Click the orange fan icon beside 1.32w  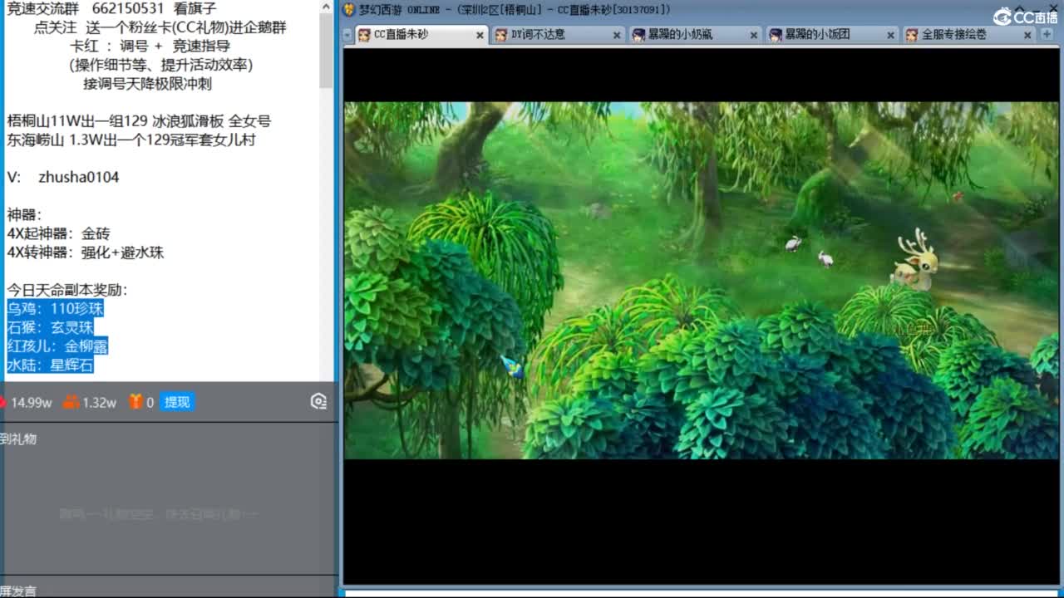[x=71, y=401]
